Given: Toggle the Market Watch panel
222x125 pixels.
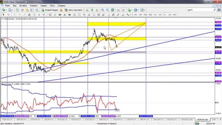Looking at the screenshot, I should (x=17, y=10).
